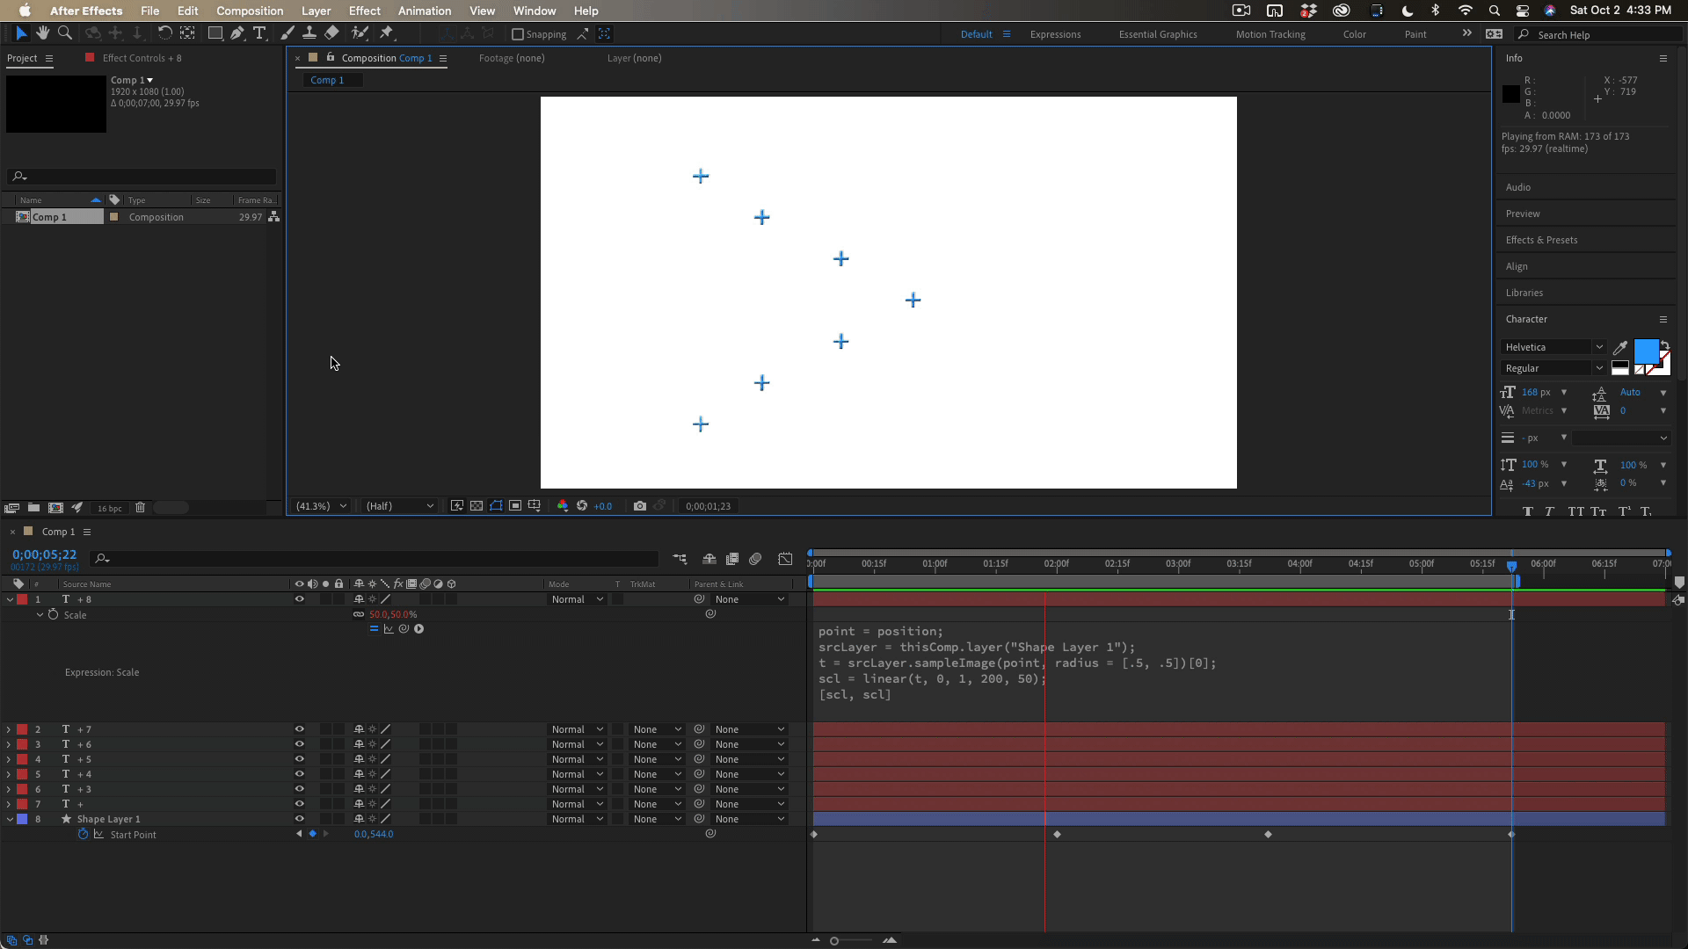Expand the +7 text layer

coord(9,729)
